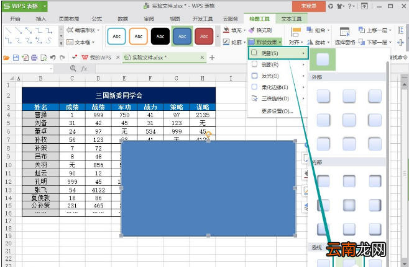Select the curve S-shaped line tool
Viewport: 409px width, 267px height.
tap(48, 40)
